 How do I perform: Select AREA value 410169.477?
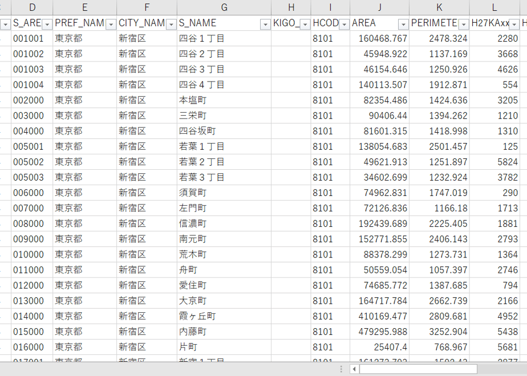click(x=379, y=316)
